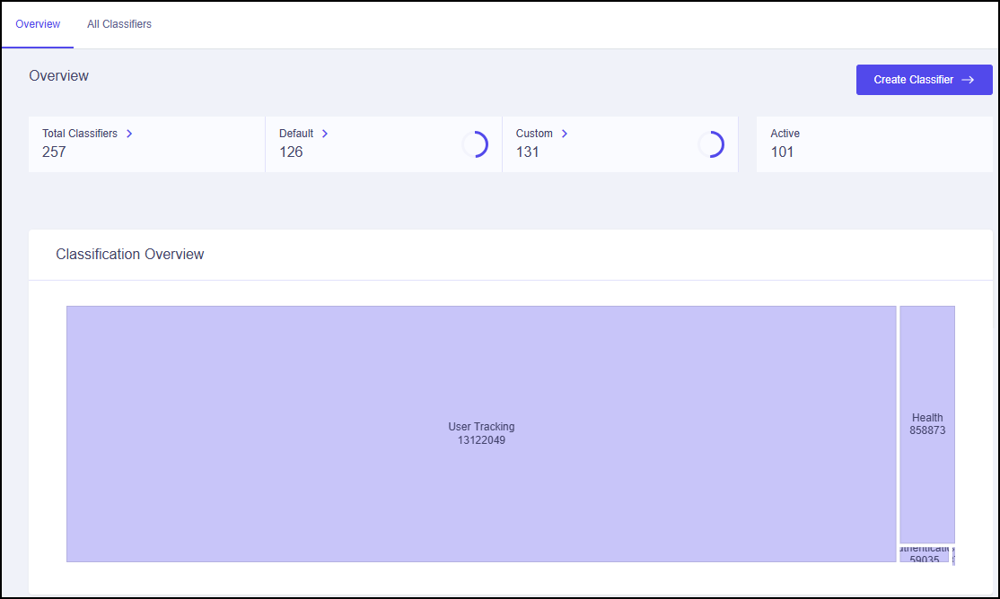This screenshot has width=1000, height=599.
Task: Expand the Custom classifiers card chevron
Action: (565, 133)
